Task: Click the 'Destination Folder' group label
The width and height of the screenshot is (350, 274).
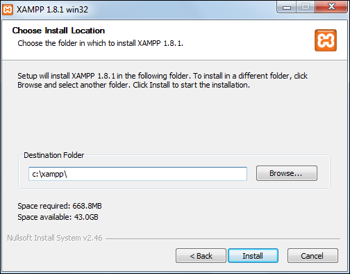Action: coord(54,155)
